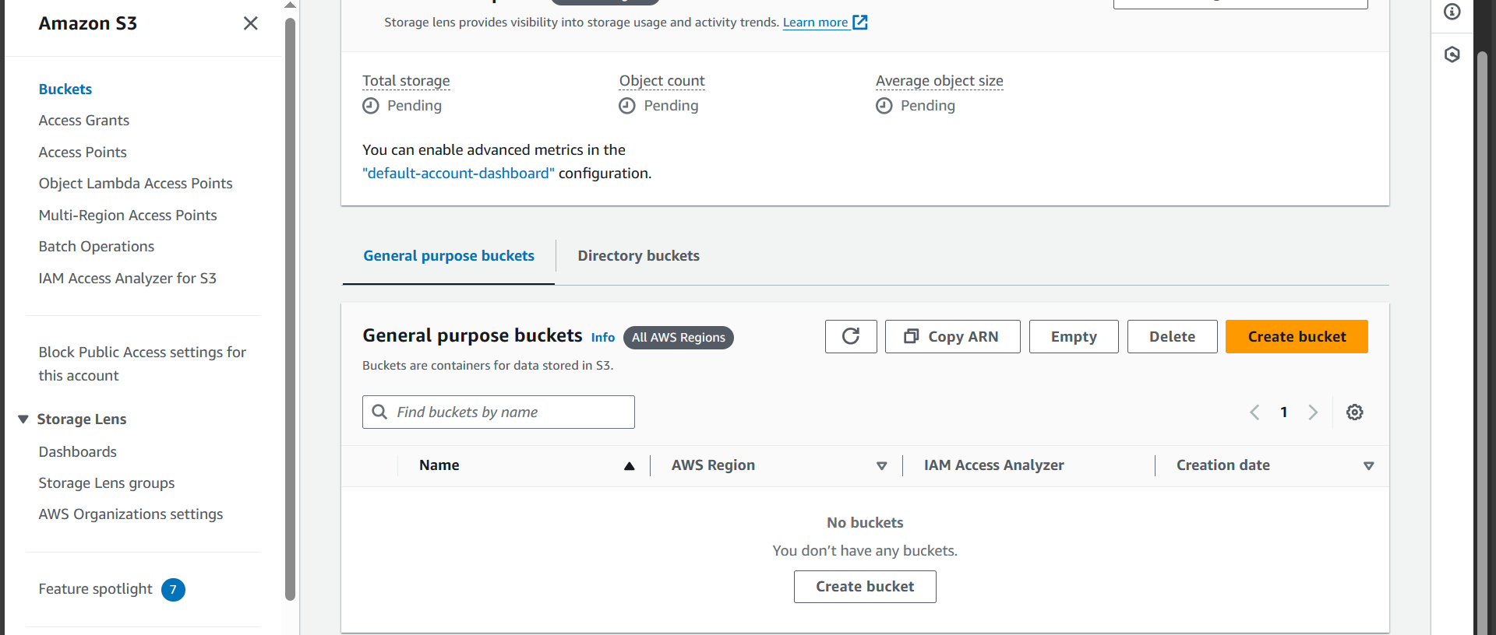Screen dimensions: 1496x635
Task: Open the table preferences gear icon
Action: (x=1355, y=412)
